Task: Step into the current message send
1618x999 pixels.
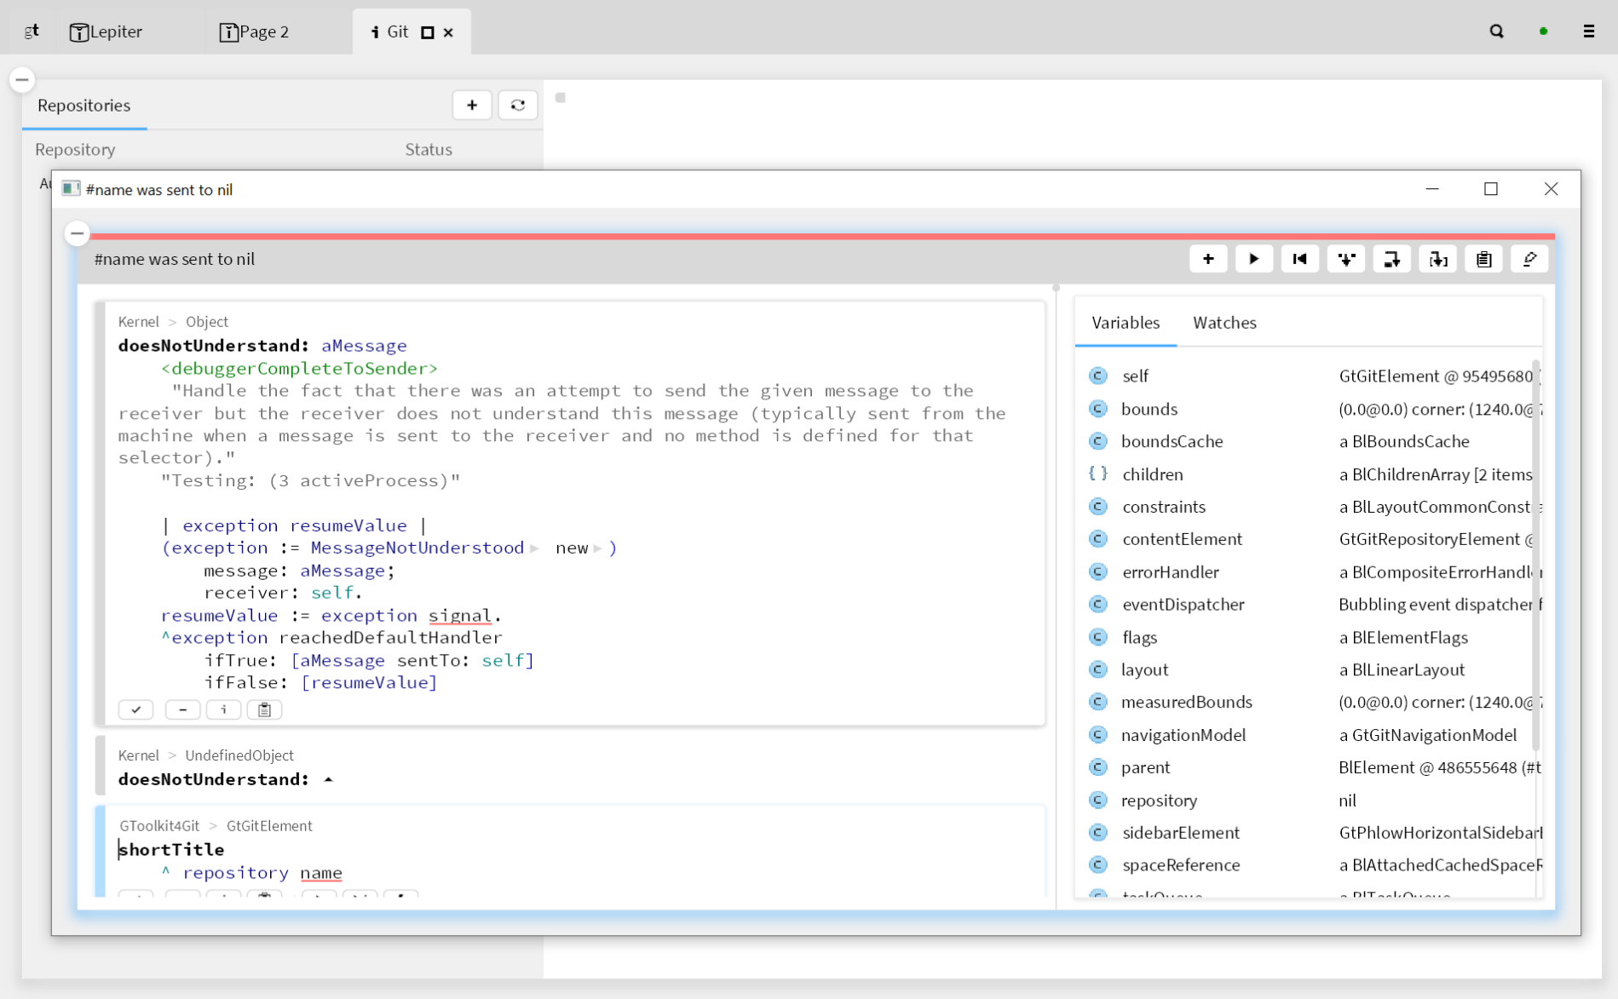Action: click(1345, 259)
